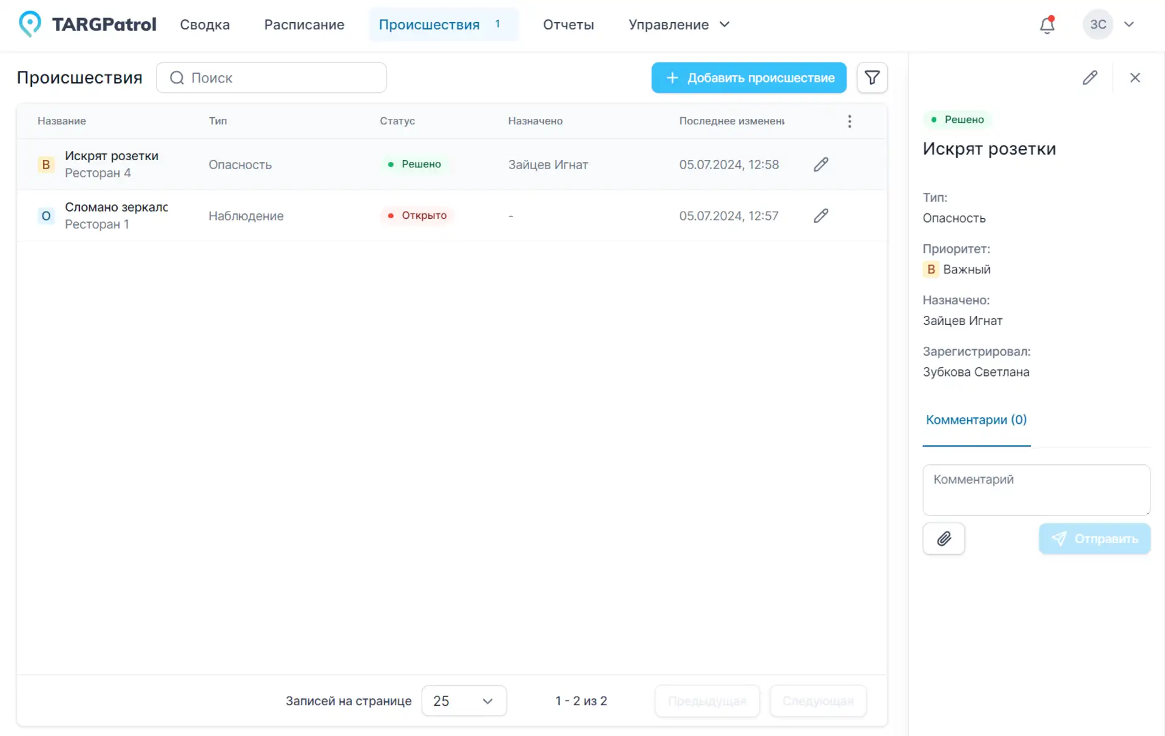This screenshot has width=1165, height=736.
Task: Open table column options (three dots)
Action: click(x=849, y=121)
